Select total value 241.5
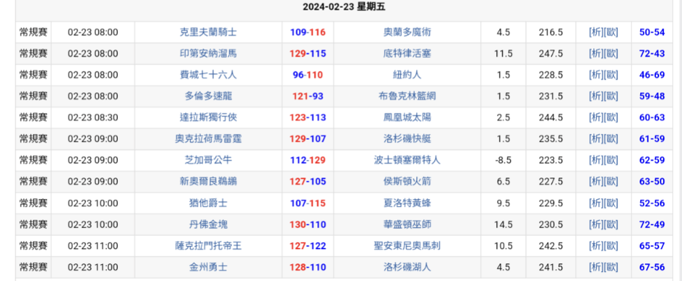This screenshot has width=682, height=281. click(x=550, y=267)
